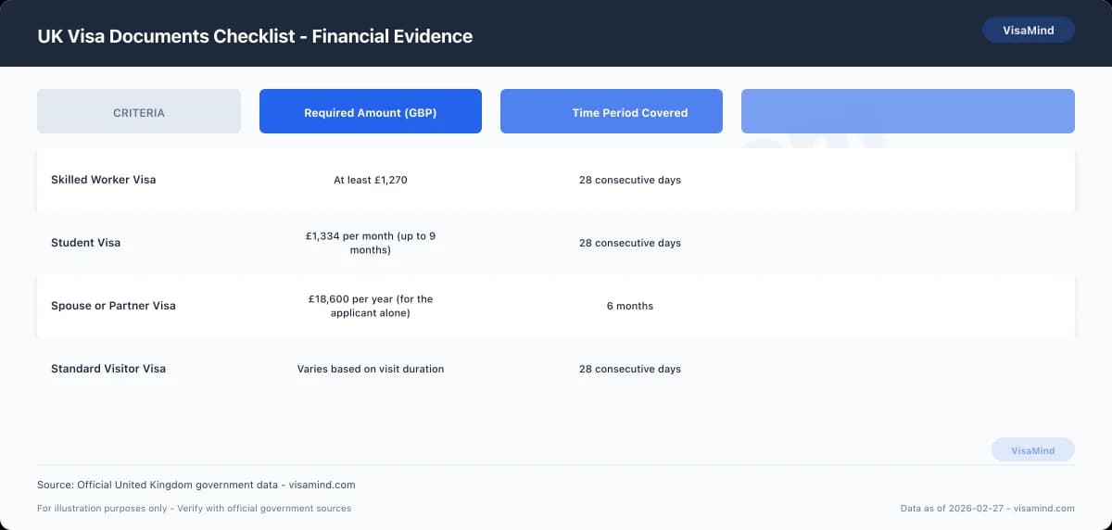Click the Skilled Worker Visa row label

(x=104, y=180)
